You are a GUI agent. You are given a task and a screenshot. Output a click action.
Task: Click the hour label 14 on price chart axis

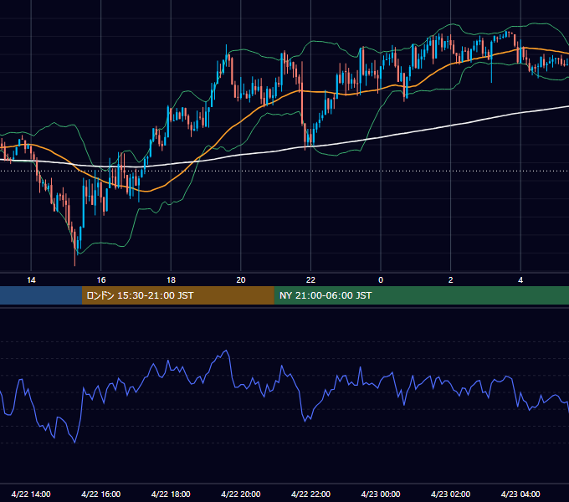coord(31,280)
